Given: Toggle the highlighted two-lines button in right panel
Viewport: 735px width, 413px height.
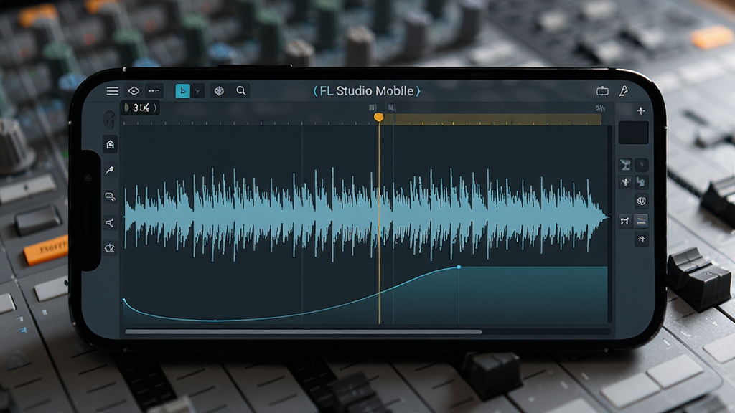Looking at the screenshot, I should tap(641, 221).
